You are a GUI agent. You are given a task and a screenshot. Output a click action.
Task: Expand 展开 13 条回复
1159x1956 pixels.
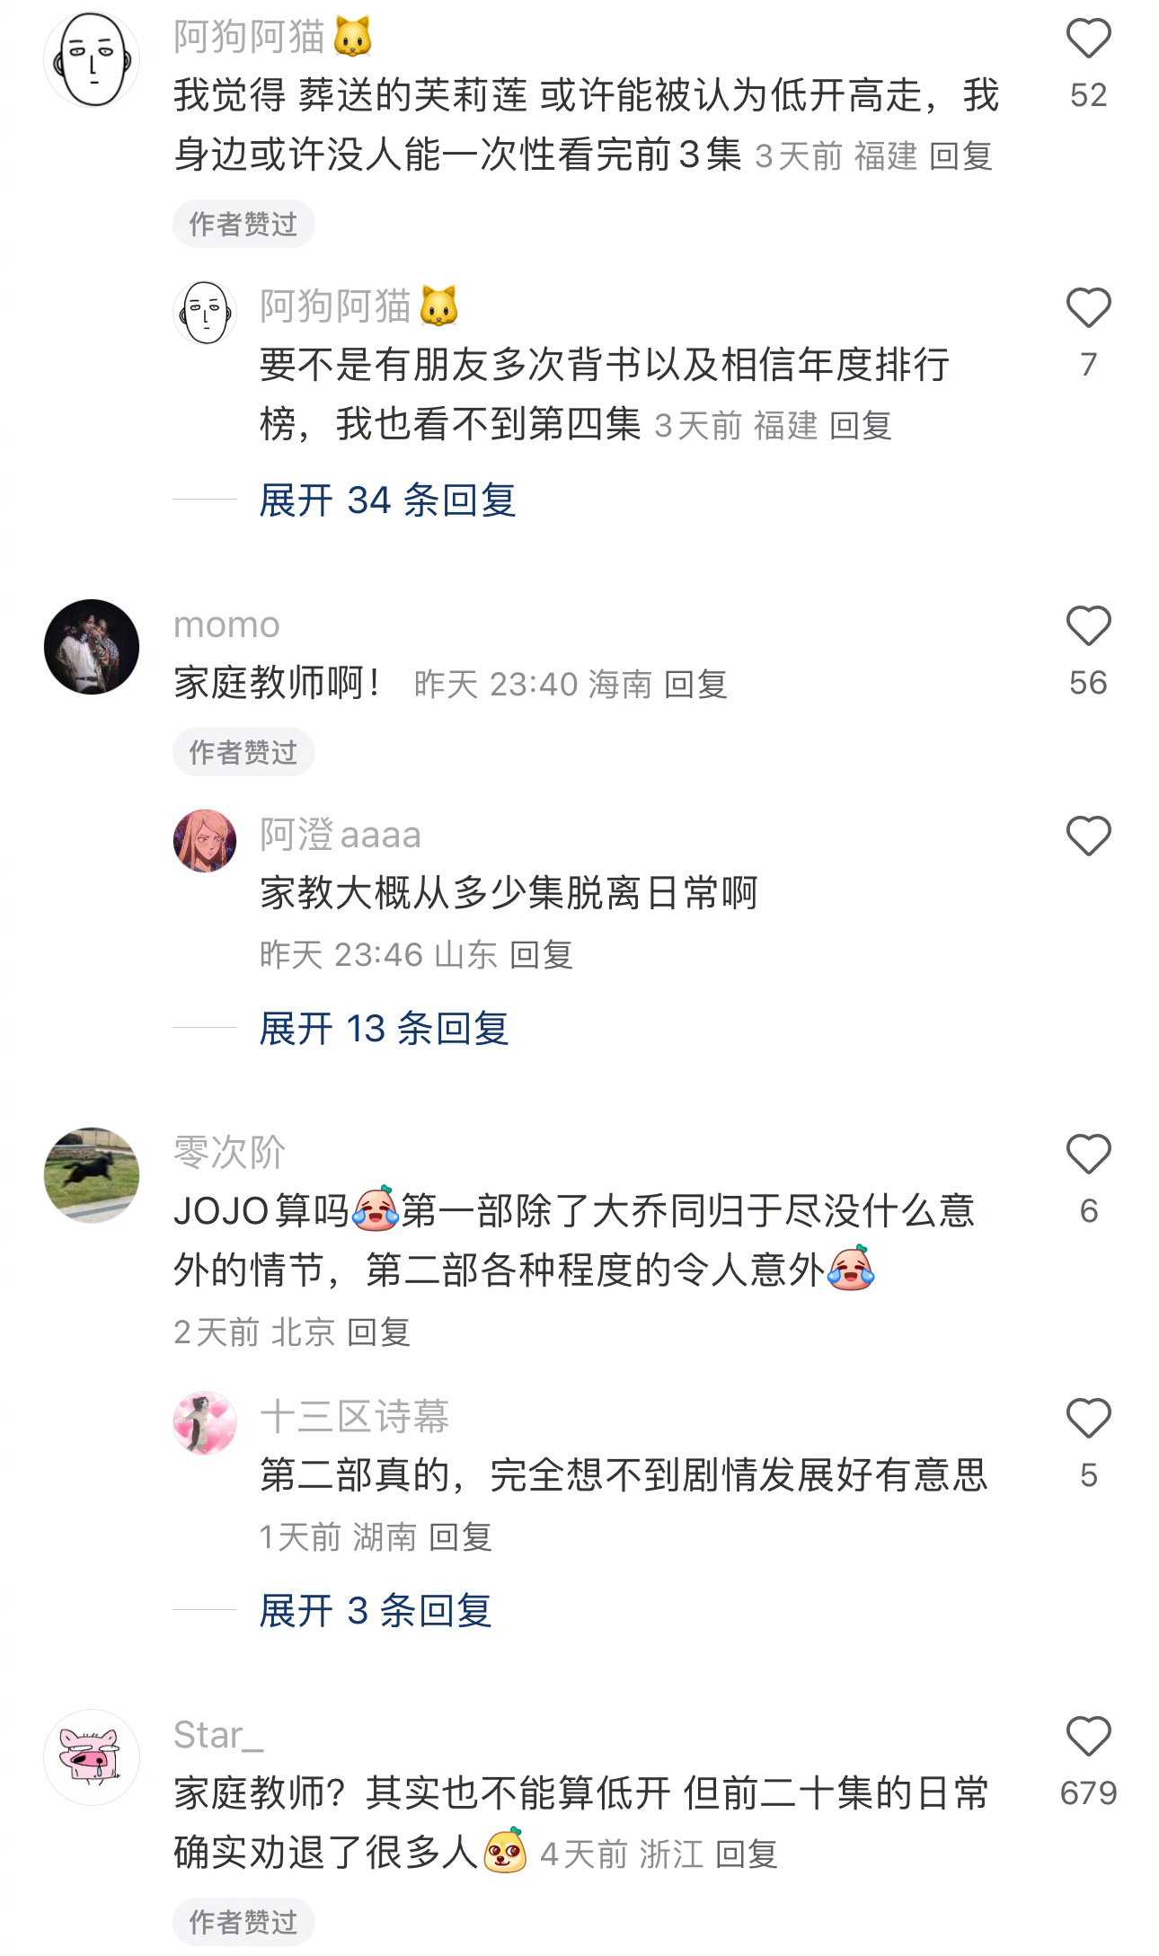(x=384, y=1028)
